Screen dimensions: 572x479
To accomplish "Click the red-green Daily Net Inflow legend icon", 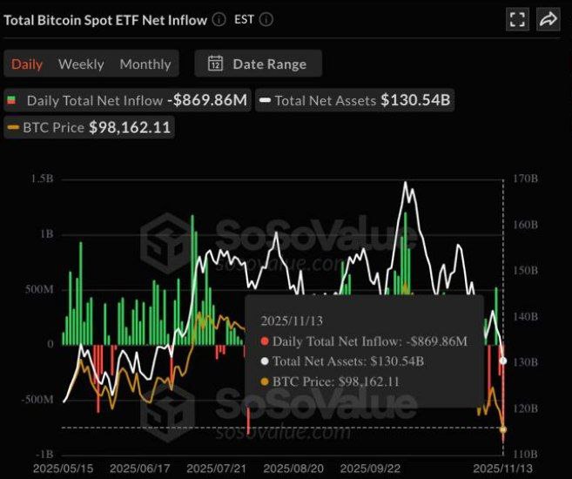I will [x=13, y=100].
